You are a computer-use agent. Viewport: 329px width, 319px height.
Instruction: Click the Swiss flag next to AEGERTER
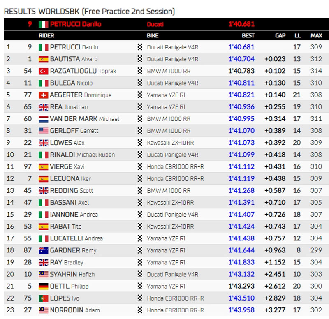(x=43, y=95)
